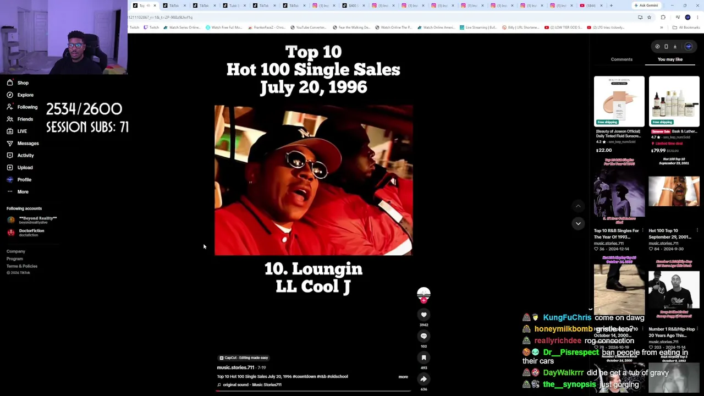Image resolution: width=704 pixels, height=396 pixels.
Task: Click the Ask Gemini button in Chrome
Action: (x=646, y=5)
